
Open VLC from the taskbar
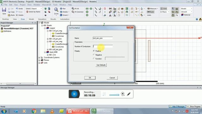point(52,111)
